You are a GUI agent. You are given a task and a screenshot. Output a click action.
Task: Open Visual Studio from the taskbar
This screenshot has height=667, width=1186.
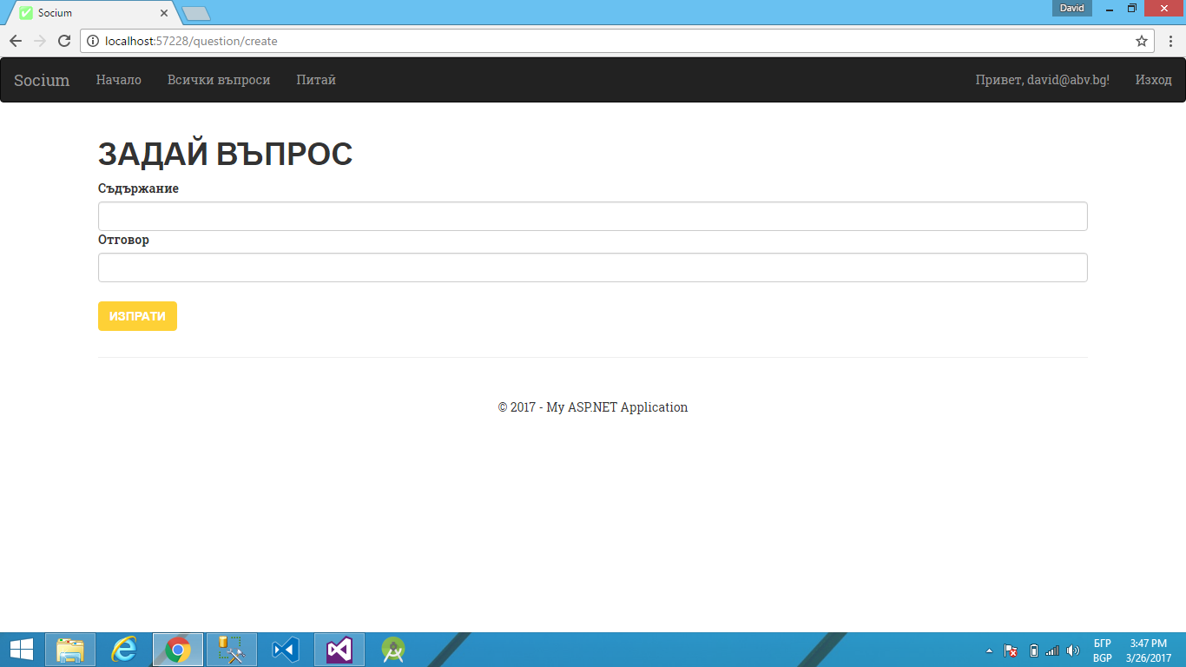click(339, 650)
